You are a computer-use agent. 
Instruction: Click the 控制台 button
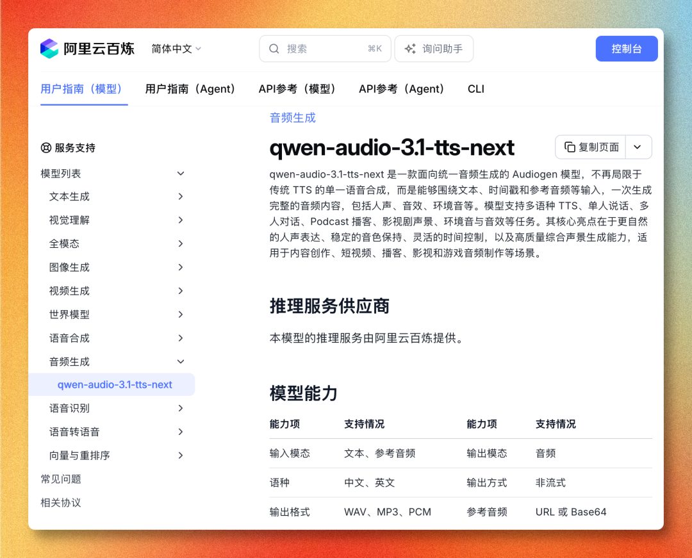(x=626, y=49)
